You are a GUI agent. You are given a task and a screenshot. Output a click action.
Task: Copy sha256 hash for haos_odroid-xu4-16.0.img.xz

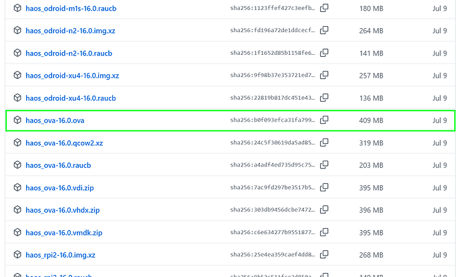324,75
